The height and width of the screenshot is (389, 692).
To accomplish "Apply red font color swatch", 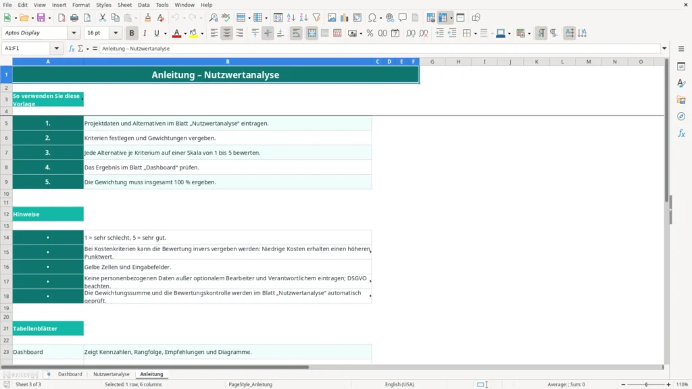I will [176, 33].
